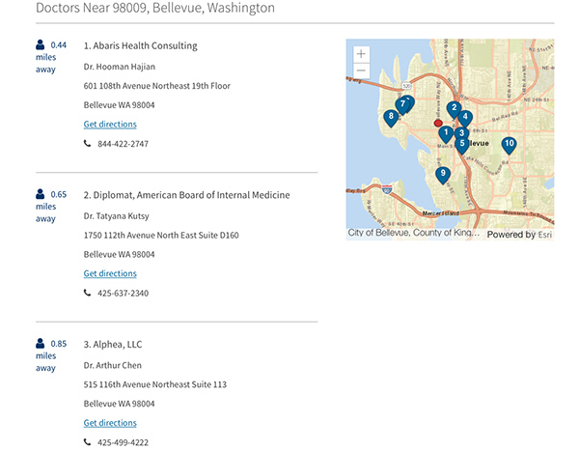
Task: Click map pin number 9
Action: (443, 174)
